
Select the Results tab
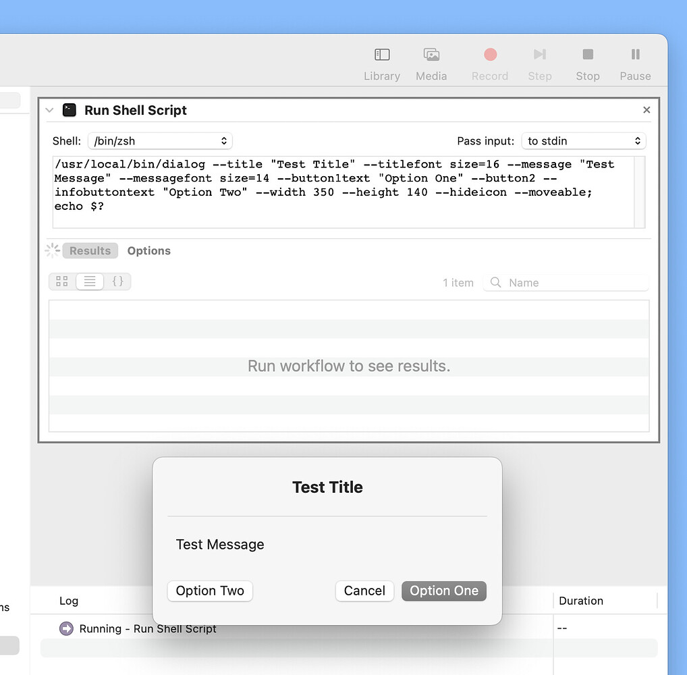coord(90,250)
